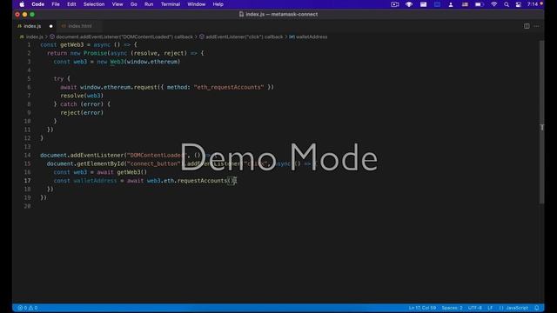The height and width of the screenshot is (313, 557).
Task: Click resolve(web3) on line 7
Action: pyautogui.click(x=82, y=96)
